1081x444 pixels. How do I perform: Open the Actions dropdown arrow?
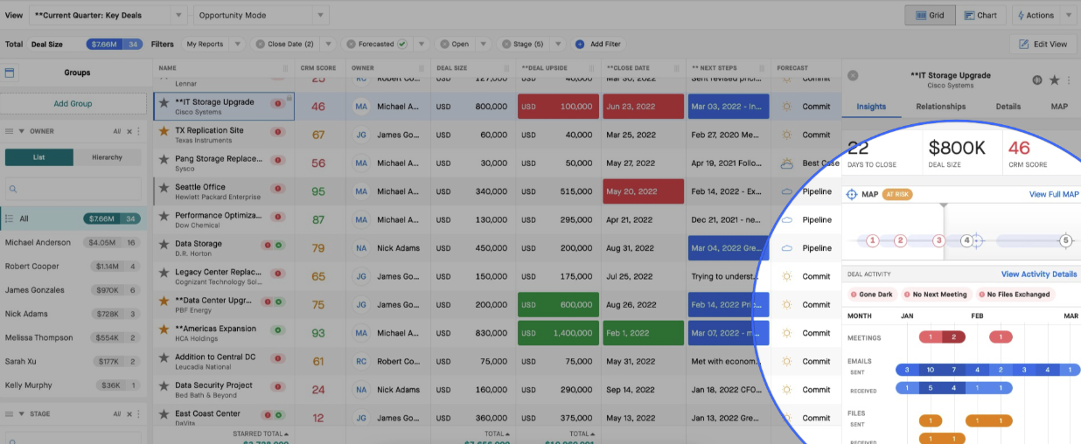coord(1069,16)
